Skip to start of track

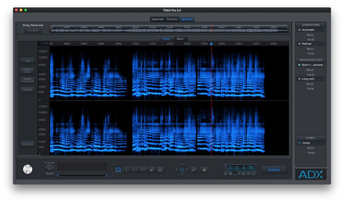point(226,174)
